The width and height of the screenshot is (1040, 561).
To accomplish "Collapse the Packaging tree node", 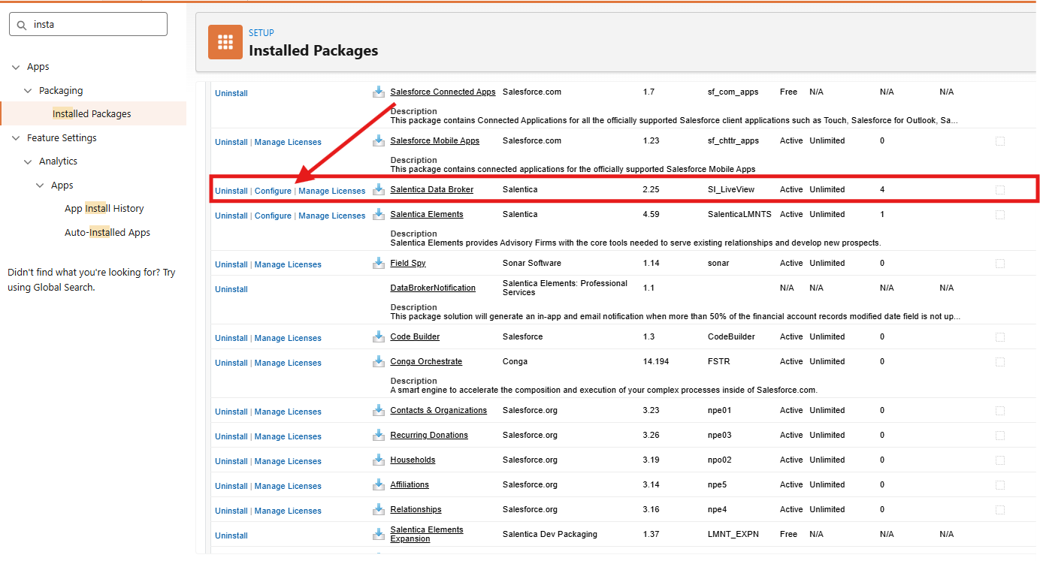I will (x=28, y=91).
